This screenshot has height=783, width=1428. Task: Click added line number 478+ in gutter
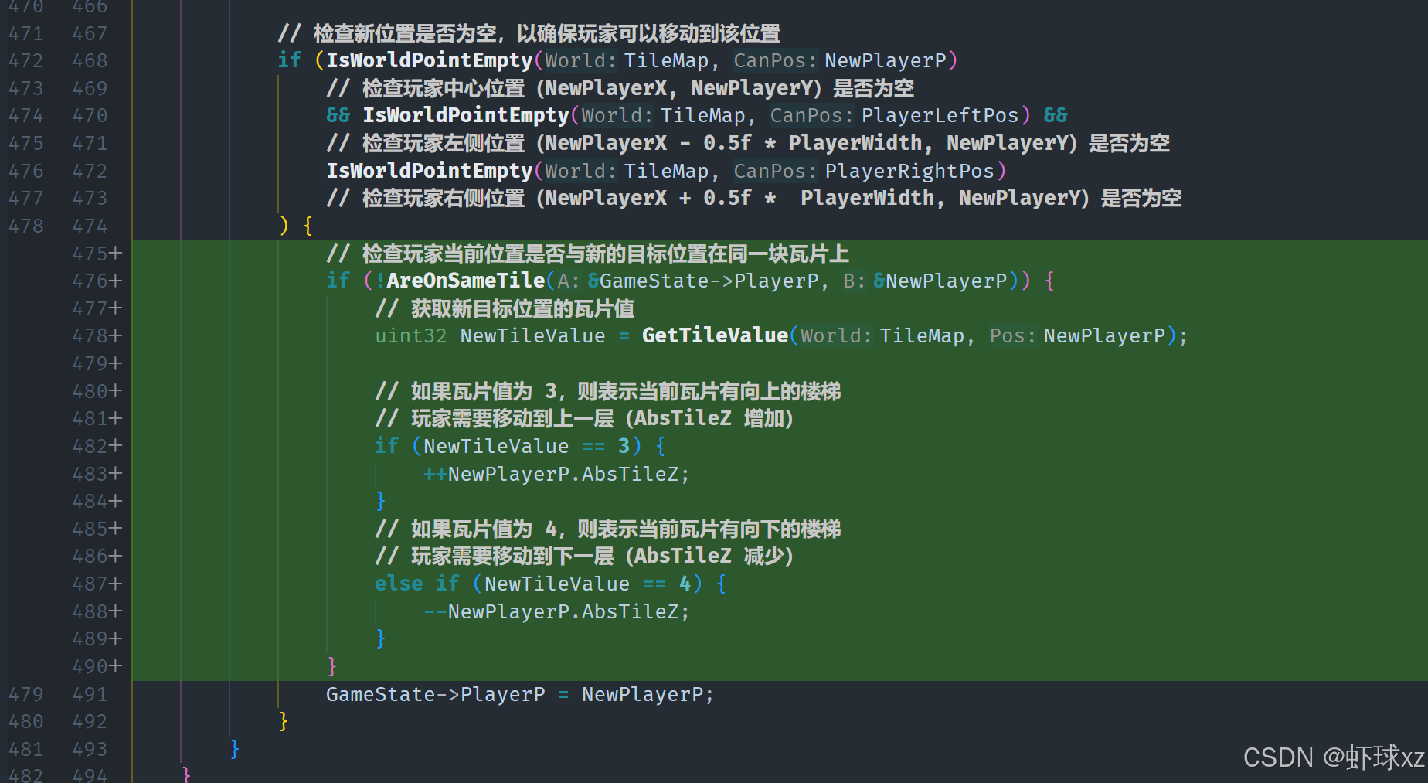coord(97,335)
